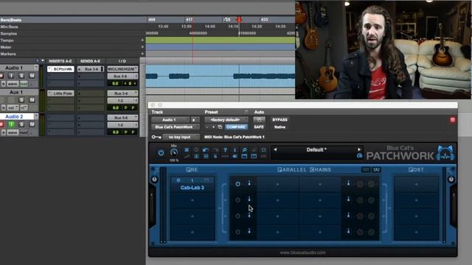Open the question-mark help icon in PatchWork
This screenshot has width=472, height=265.
pos(225,150)
